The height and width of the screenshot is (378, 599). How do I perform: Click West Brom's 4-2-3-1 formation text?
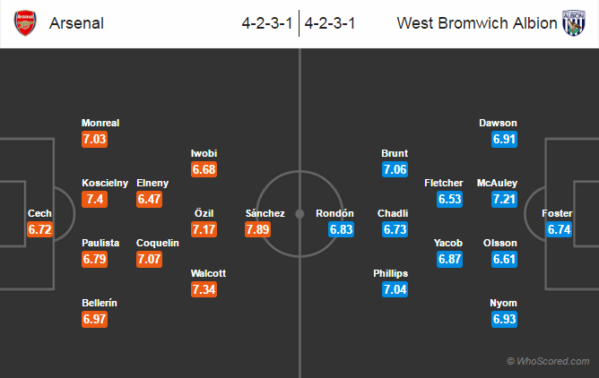(330, 23)
